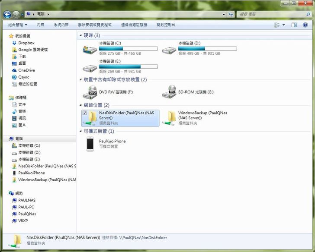Open OneDrive in the sidebar
Viewport: 315px width, 252px height.
pos(26,70)
